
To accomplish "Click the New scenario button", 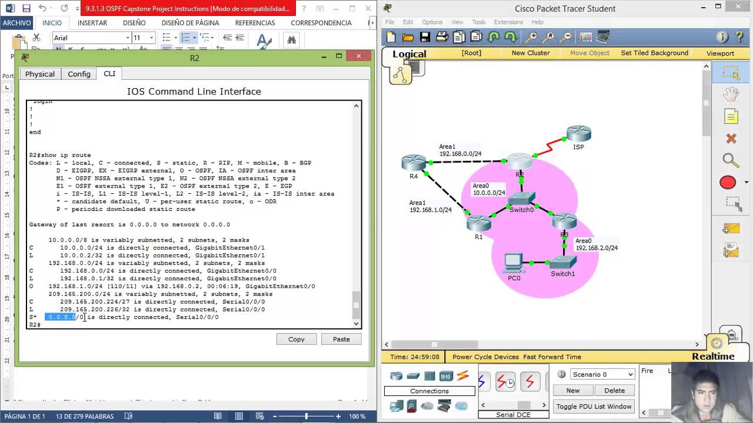I will [x=572, y=390].
